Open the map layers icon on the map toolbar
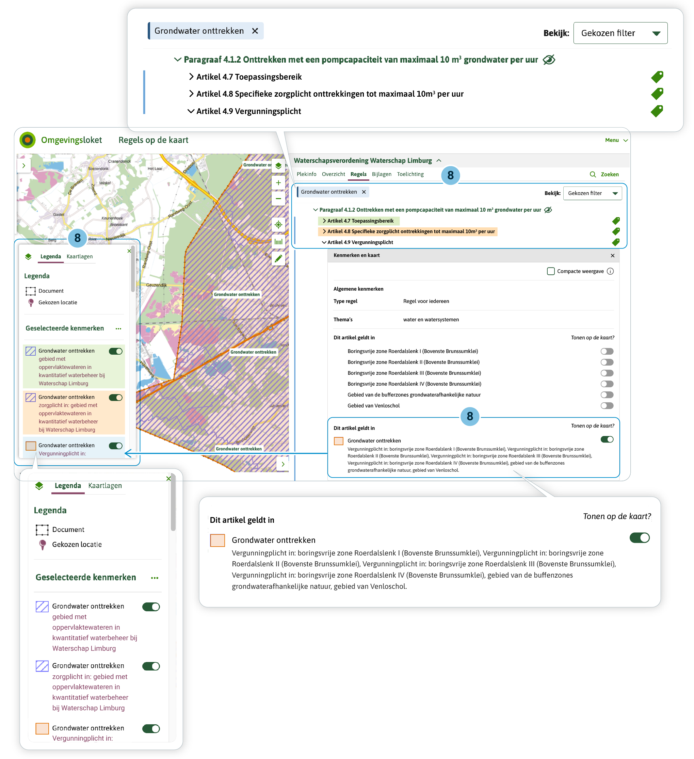The height and width of the screenshot is (759, 694). pyautogui.click(x=278, y=166)
